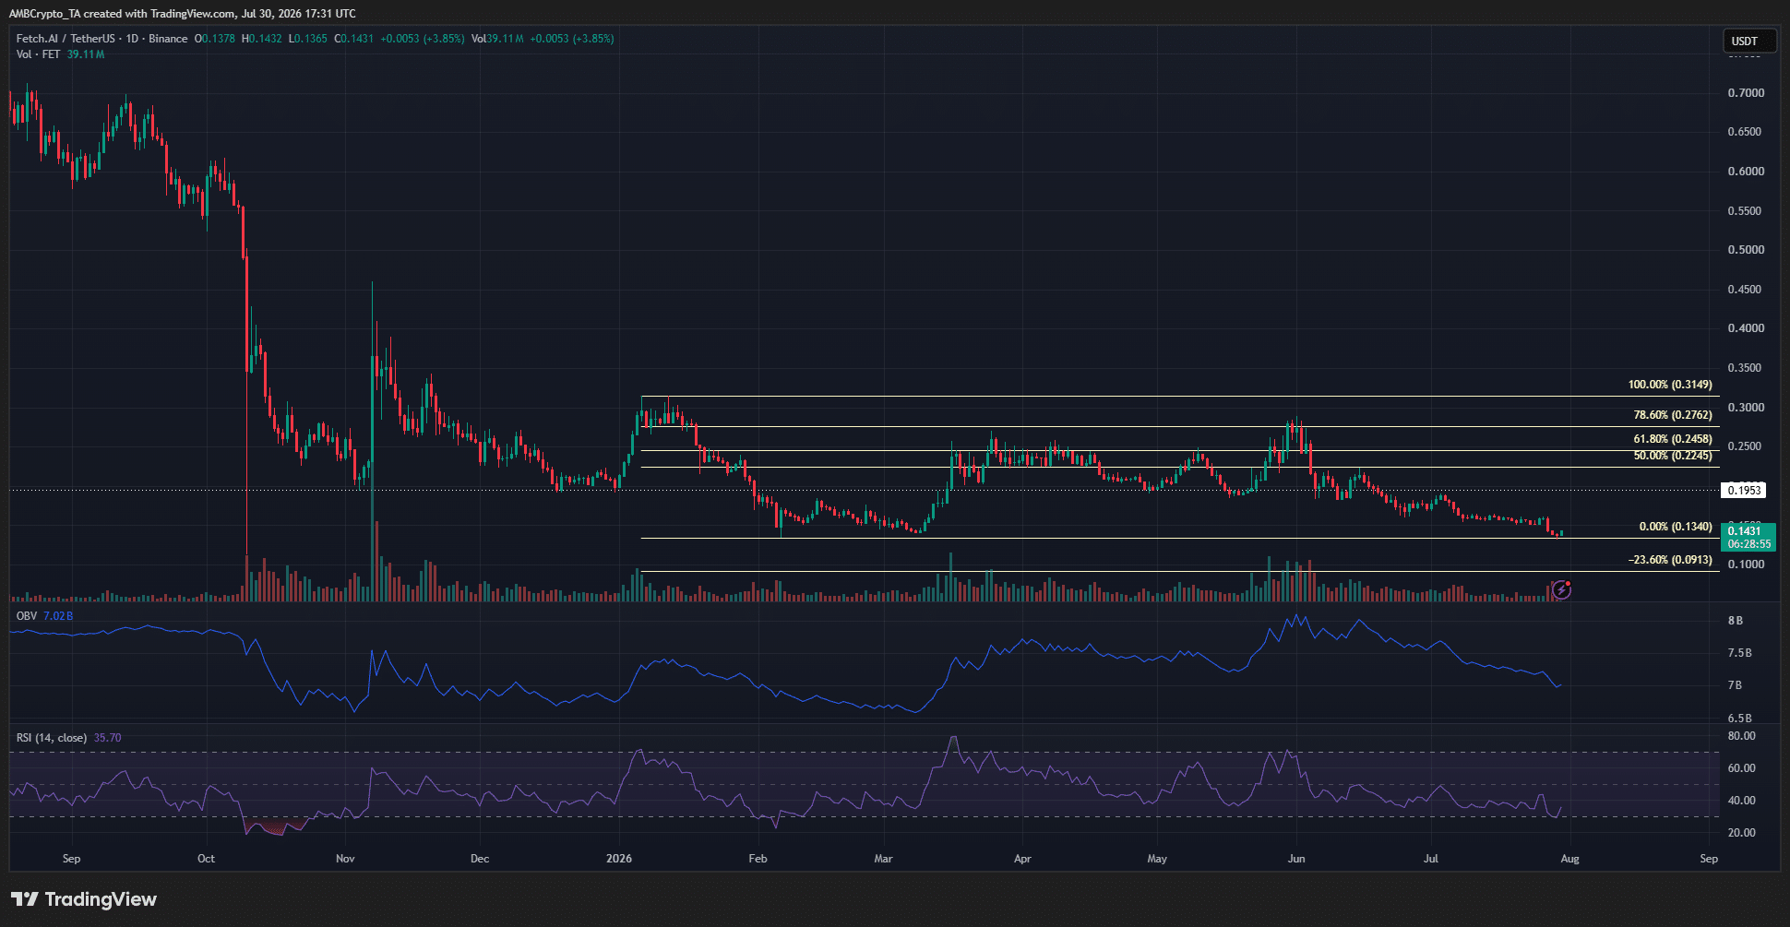The image size is (1790, 927).
Task: Click the lightning bolt event icon
Action: point(1561,589)
